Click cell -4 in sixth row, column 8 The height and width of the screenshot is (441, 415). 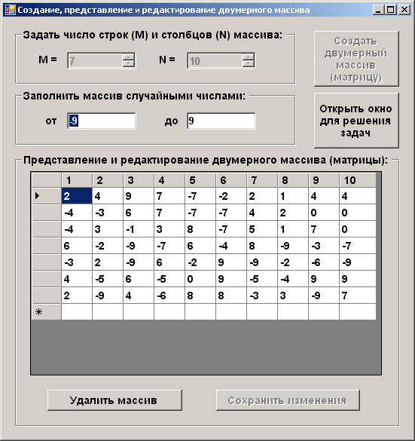tap(293, 279)
